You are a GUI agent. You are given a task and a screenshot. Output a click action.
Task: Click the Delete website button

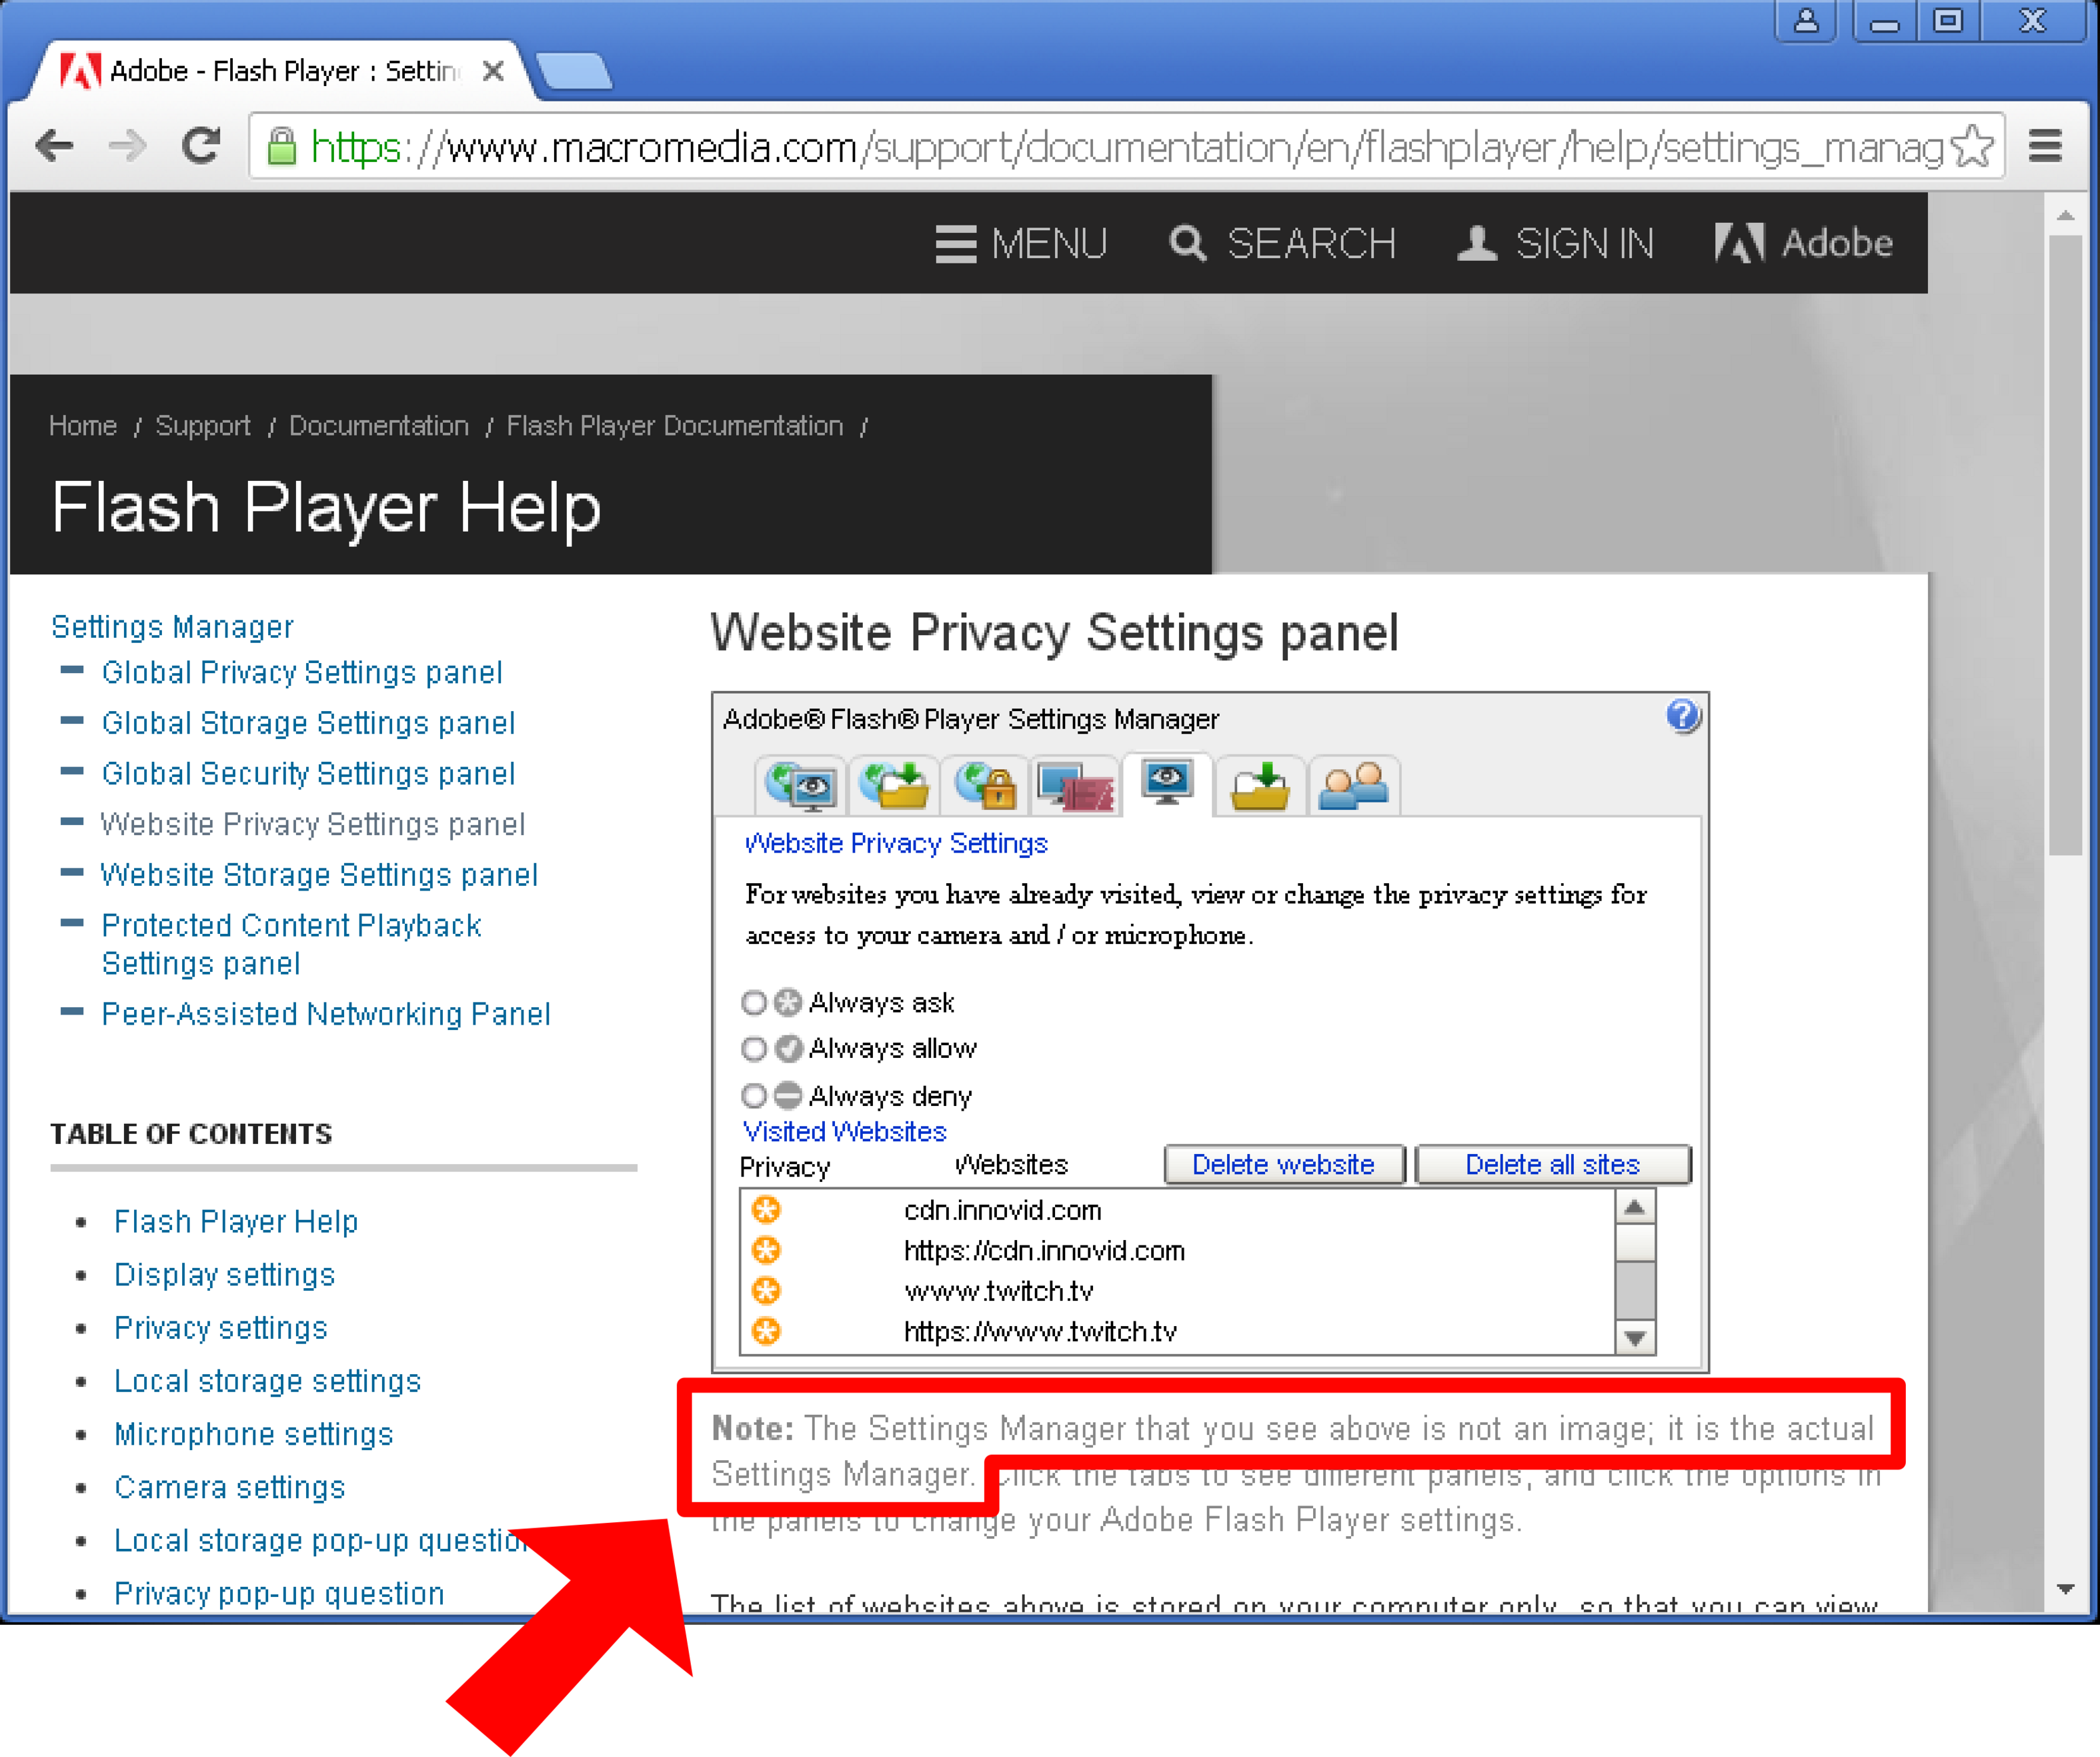[1284, 1165]
